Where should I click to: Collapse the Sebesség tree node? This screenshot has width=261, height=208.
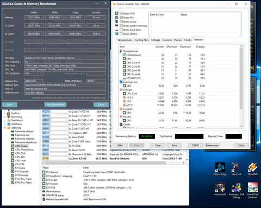click(x=5, y=128)
